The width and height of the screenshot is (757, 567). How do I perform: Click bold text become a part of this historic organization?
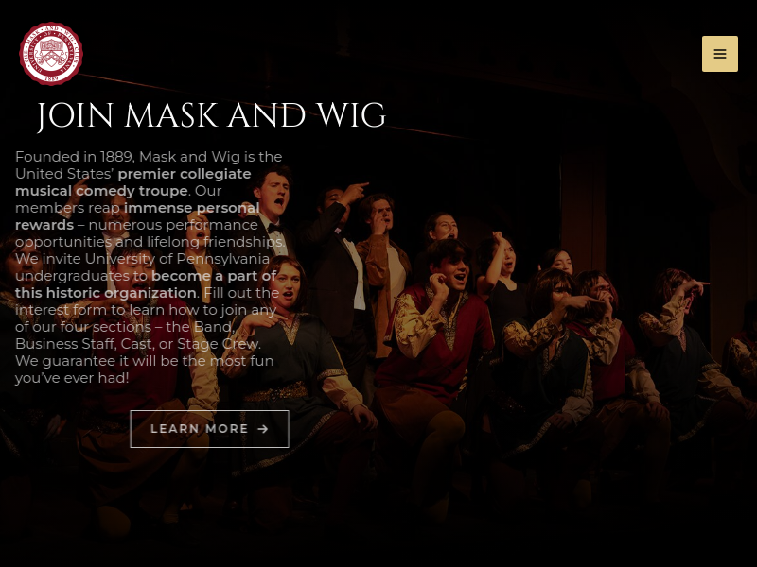tap(146, 284)
